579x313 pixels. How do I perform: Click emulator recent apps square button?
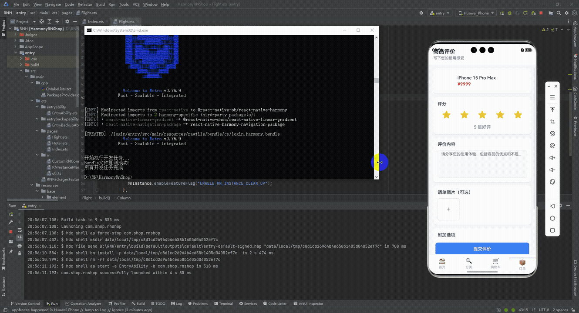(552, 230)
